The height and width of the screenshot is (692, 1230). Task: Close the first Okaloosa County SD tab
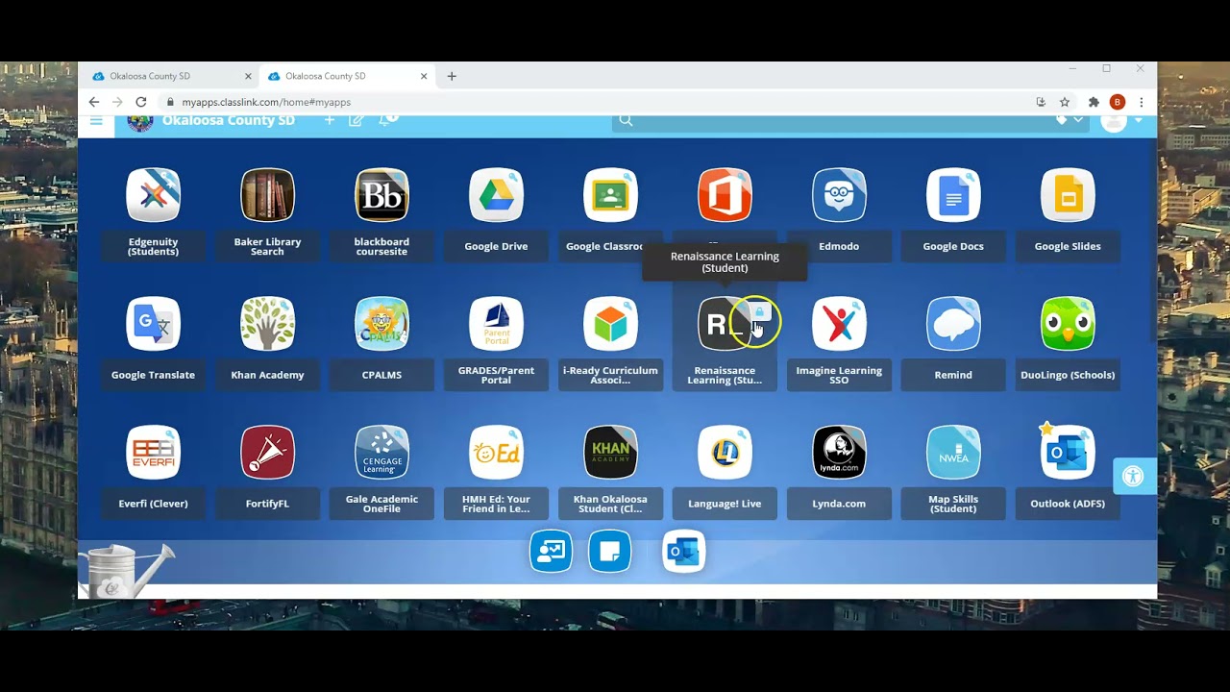(x=248, y=76)
